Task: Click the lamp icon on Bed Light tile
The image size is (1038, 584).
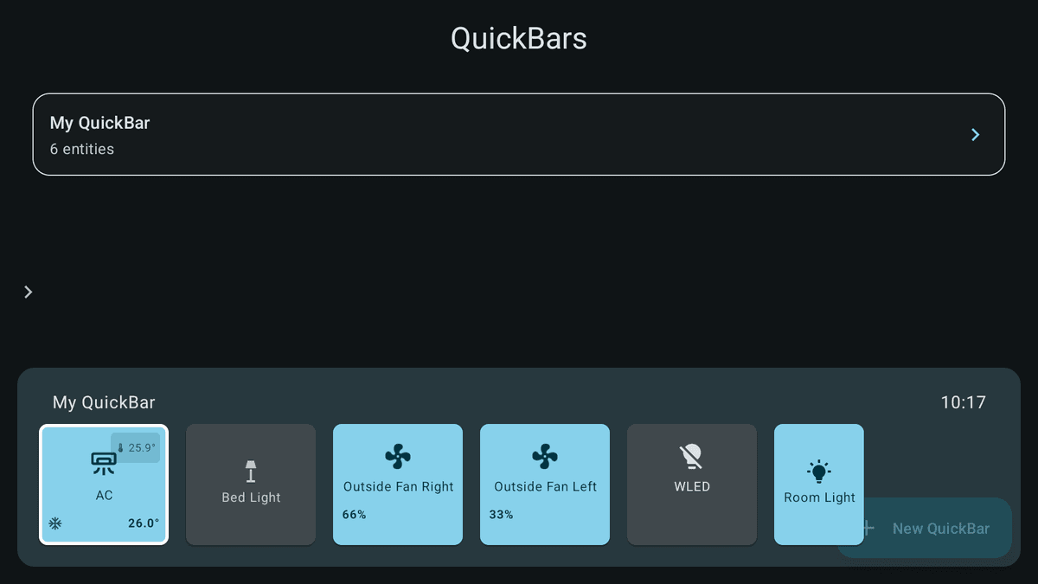Action: click(250, 470)
